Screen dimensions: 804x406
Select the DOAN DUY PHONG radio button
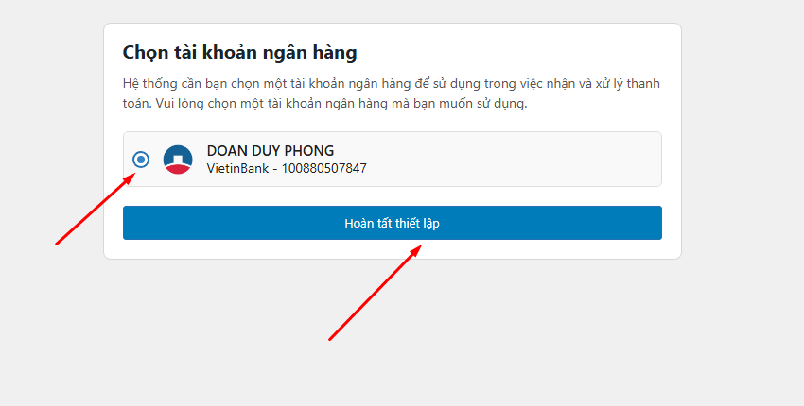click(141, 160)
